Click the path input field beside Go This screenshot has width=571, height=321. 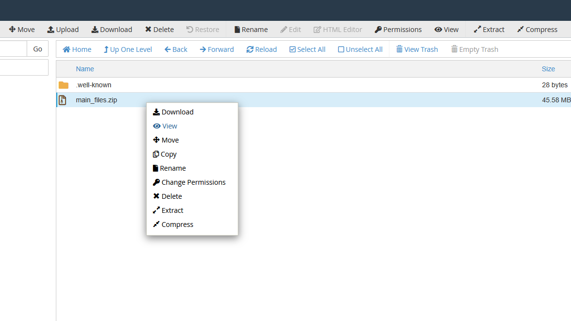click(13, 49)
